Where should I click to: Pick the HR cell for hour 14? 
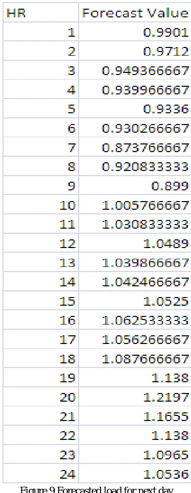click(x=41, y=282)
